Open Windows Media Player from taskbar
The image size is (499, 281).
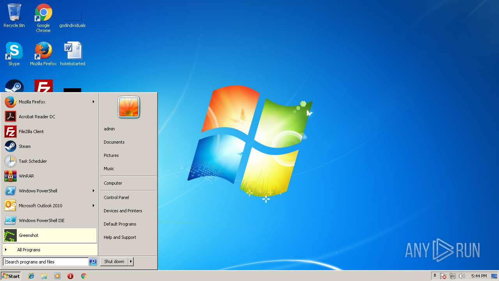point(57,276)
